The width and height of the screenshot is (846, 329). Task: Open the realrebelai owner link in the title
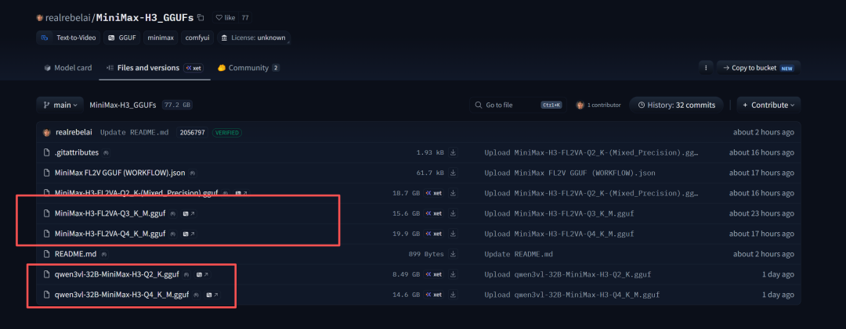click(x=69, y=17)
